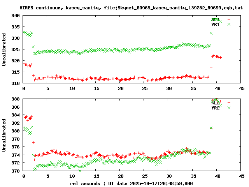Click y-axis tick value 330

(x=16, y=38)
